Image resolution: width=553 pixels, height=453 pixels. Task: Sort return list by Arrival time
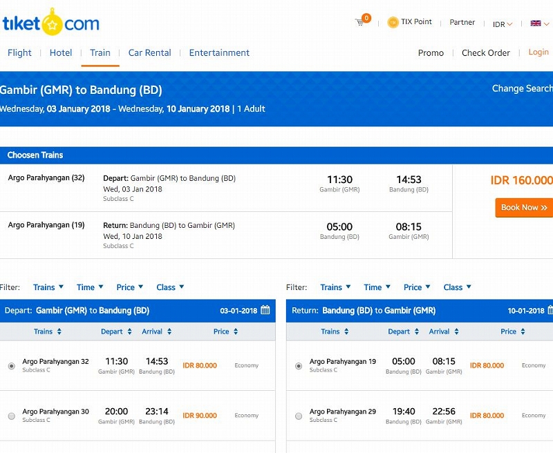point(444,331)
